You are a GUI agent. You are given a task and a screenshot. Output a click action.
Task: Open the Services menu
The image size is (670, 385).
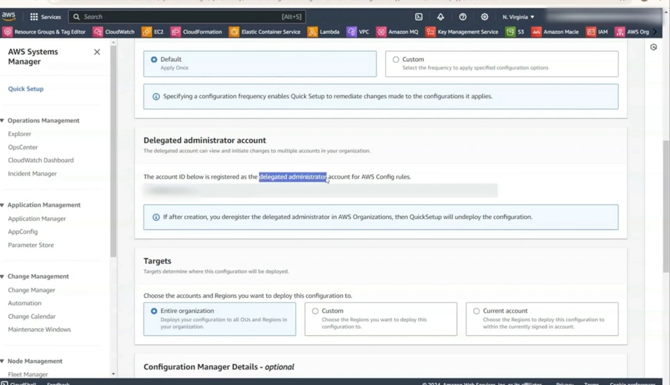(46, 17)
